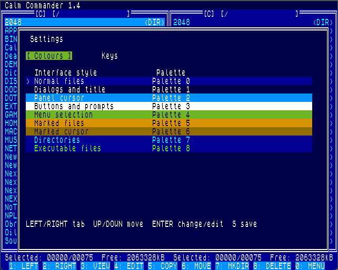Open the Keys tab
338x270 pixels.
(110, 56)
